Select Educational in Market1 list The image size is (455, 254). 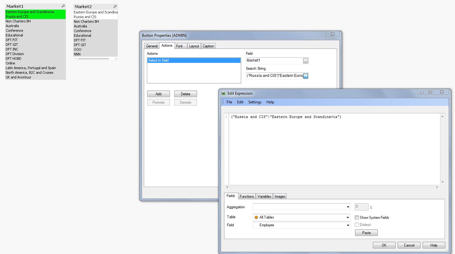point(35,35)
